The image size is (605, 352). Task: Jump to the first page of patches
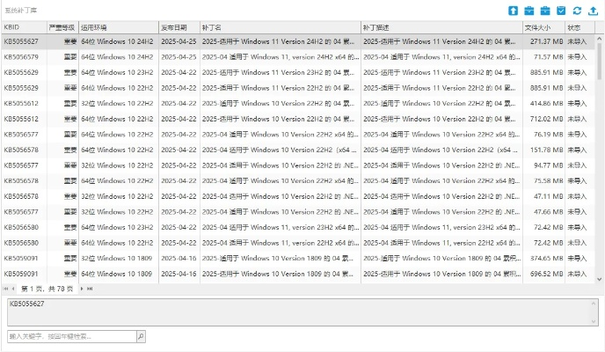tap(7, 289)
